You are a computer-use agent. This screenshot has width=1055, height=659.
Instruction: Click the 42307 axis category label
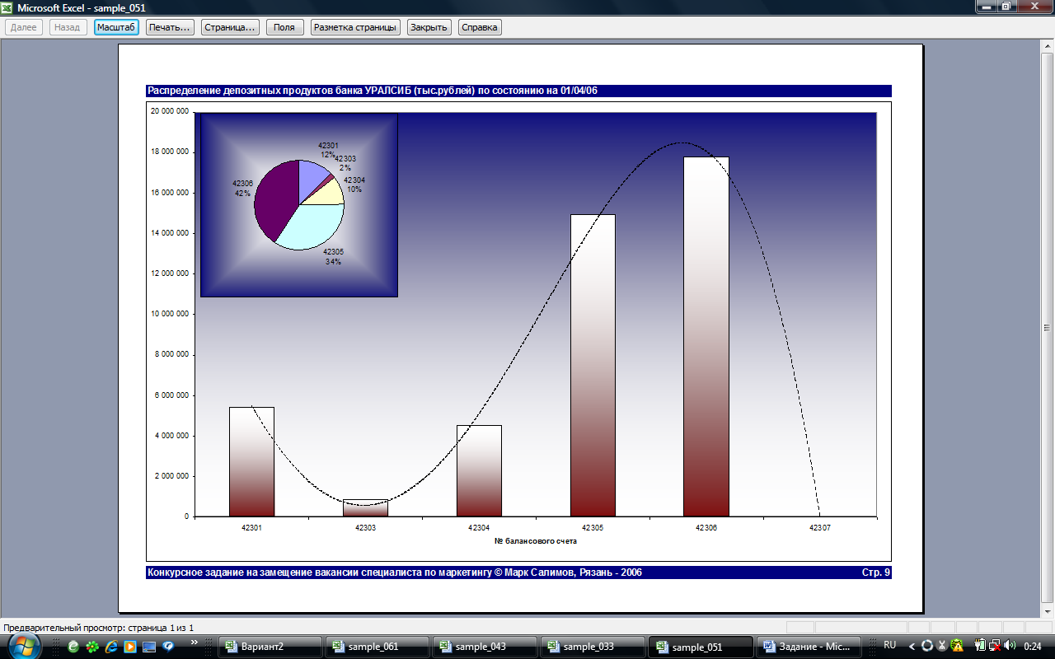(819, 527)
